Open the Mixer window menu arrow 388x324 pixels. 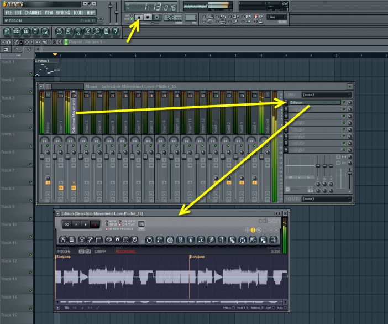click(41, 87)
